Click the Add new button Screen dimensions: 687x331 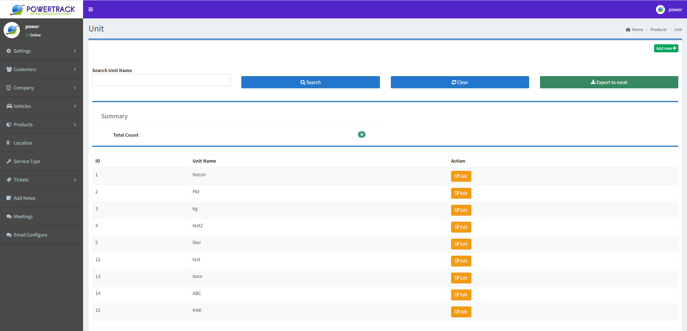666,48
